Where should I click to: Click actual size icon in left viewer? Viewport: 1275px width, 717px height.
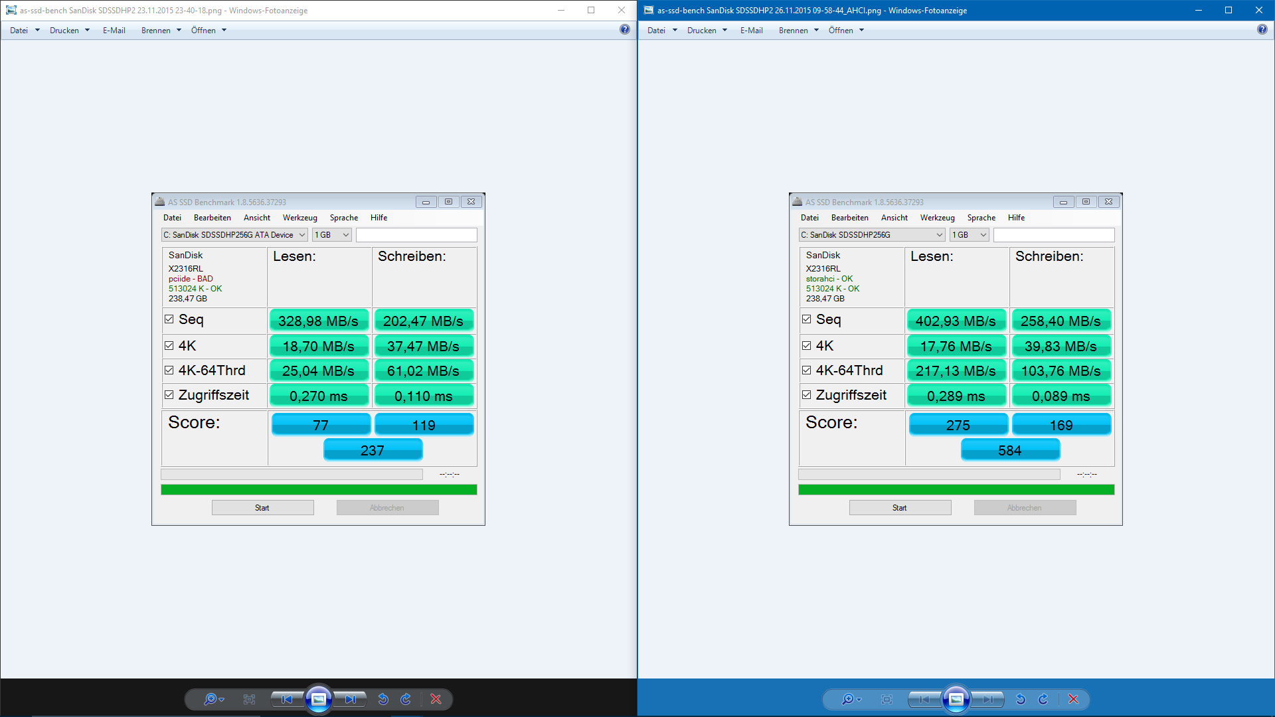click(x=249, y=699)
